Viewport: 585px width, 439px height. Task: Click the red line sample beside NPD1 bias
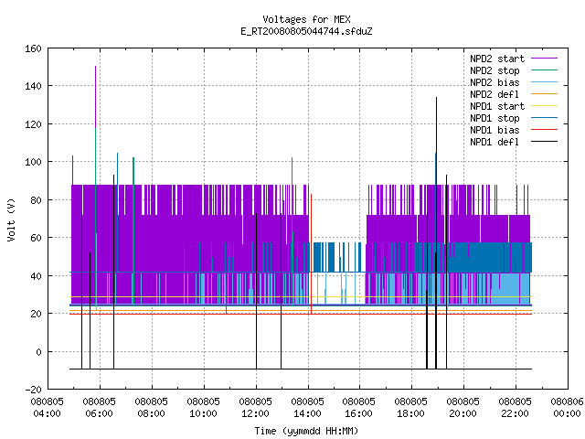click(544, 130)
